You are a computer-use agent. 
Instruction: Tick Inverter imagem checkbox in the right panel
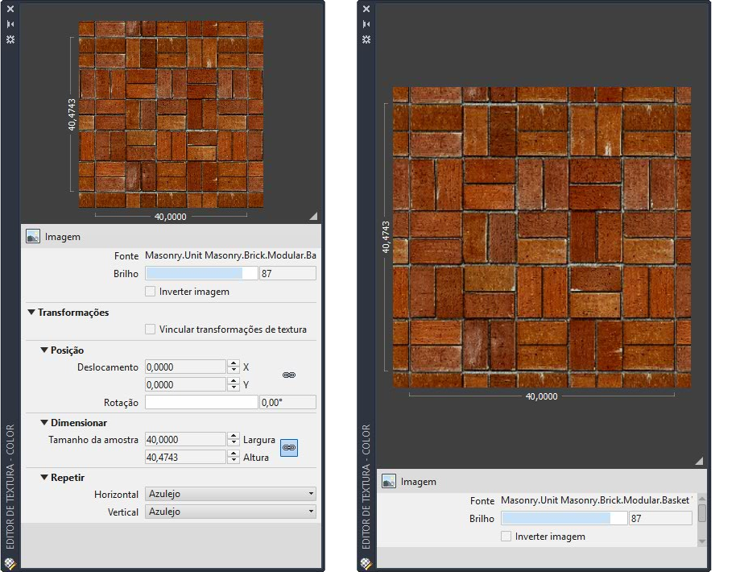pyautogui.click(x=506, y=536)
